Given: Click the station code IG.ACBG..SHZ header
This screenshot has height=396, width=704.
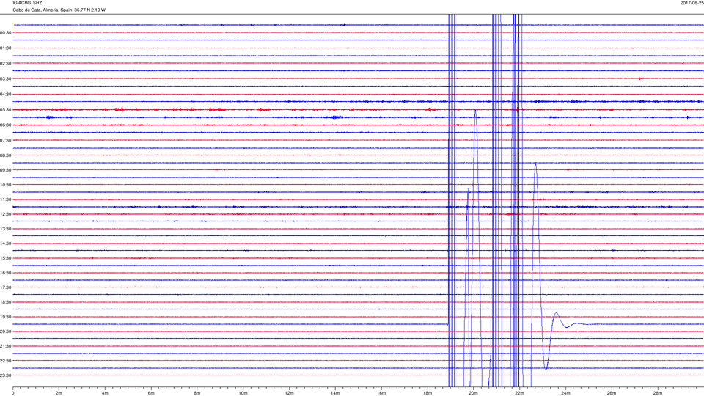Looking at the screenshot, I should pyautogui.click(x=27, y=3).
